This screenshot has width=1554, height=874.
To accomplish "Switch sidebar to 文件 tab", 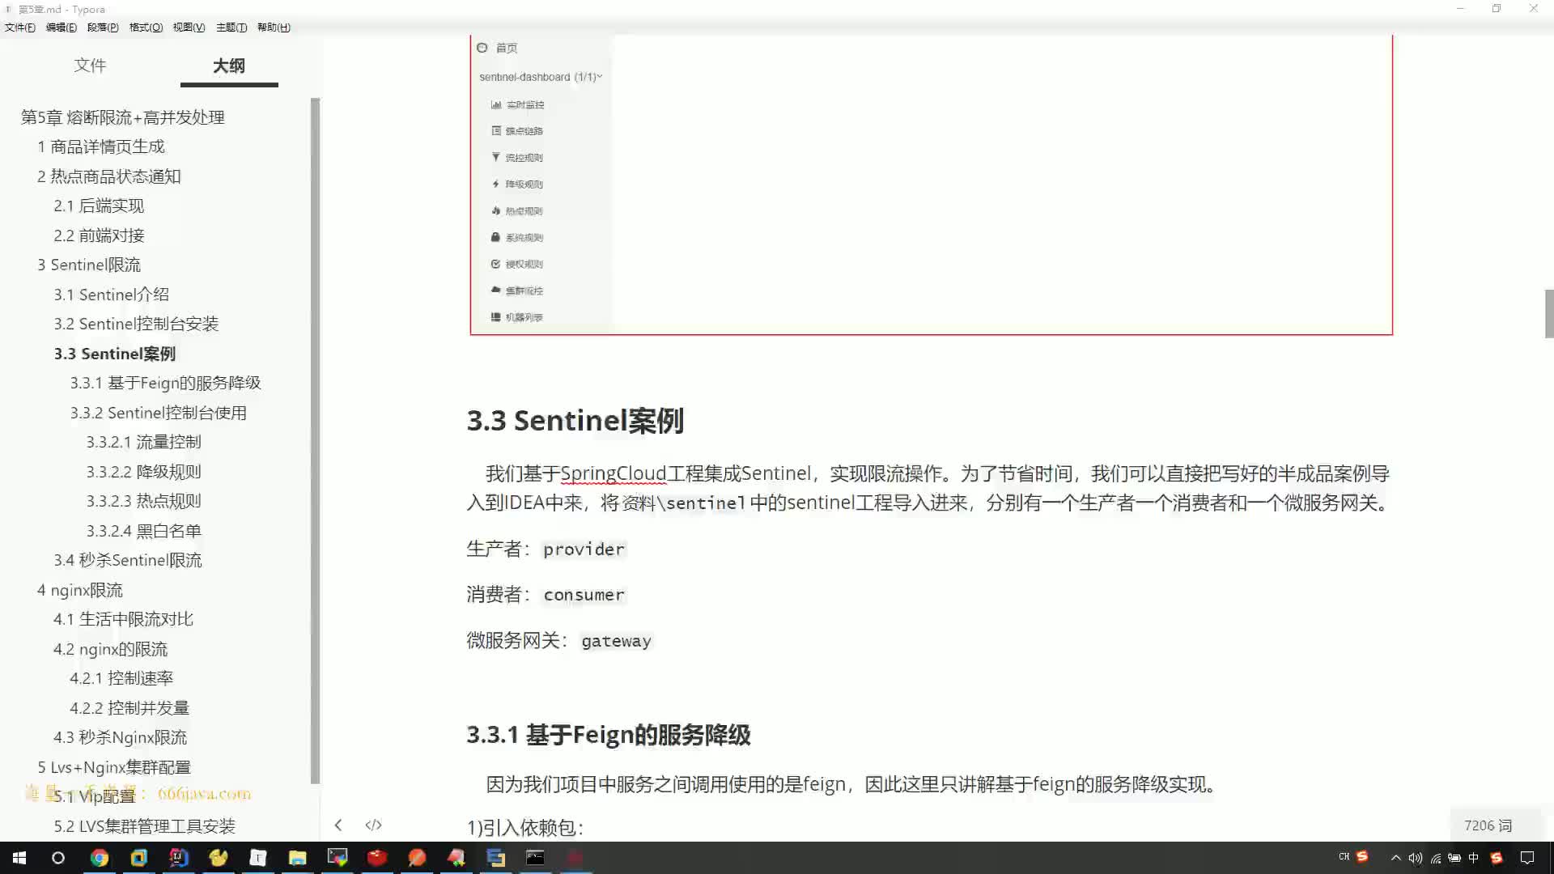I will [x=90, y=66].
